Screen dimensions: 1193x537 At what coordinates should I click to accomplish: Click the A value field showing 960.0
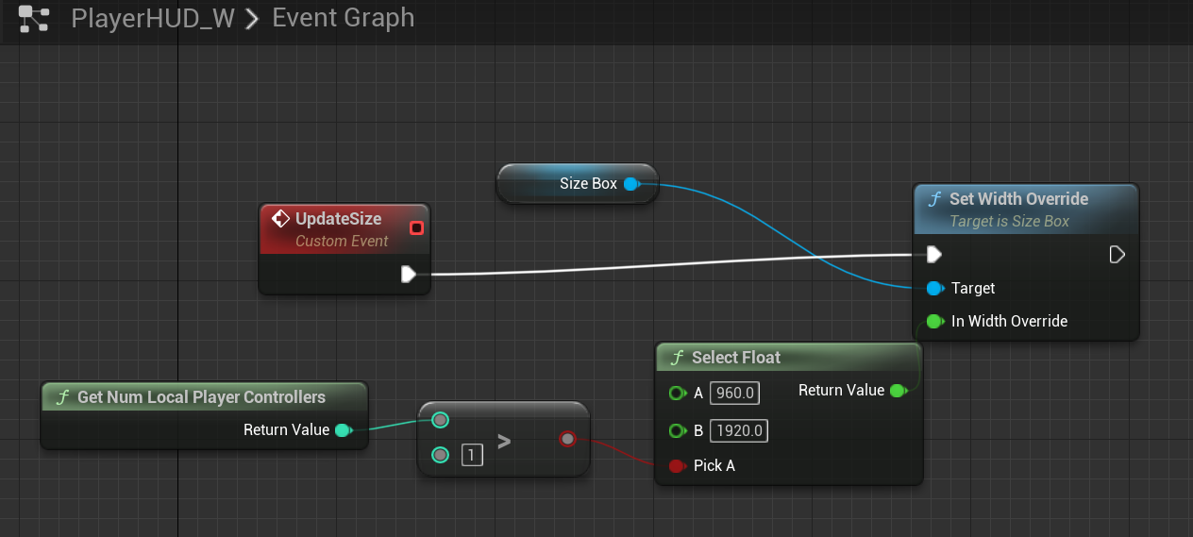[734, 393]
